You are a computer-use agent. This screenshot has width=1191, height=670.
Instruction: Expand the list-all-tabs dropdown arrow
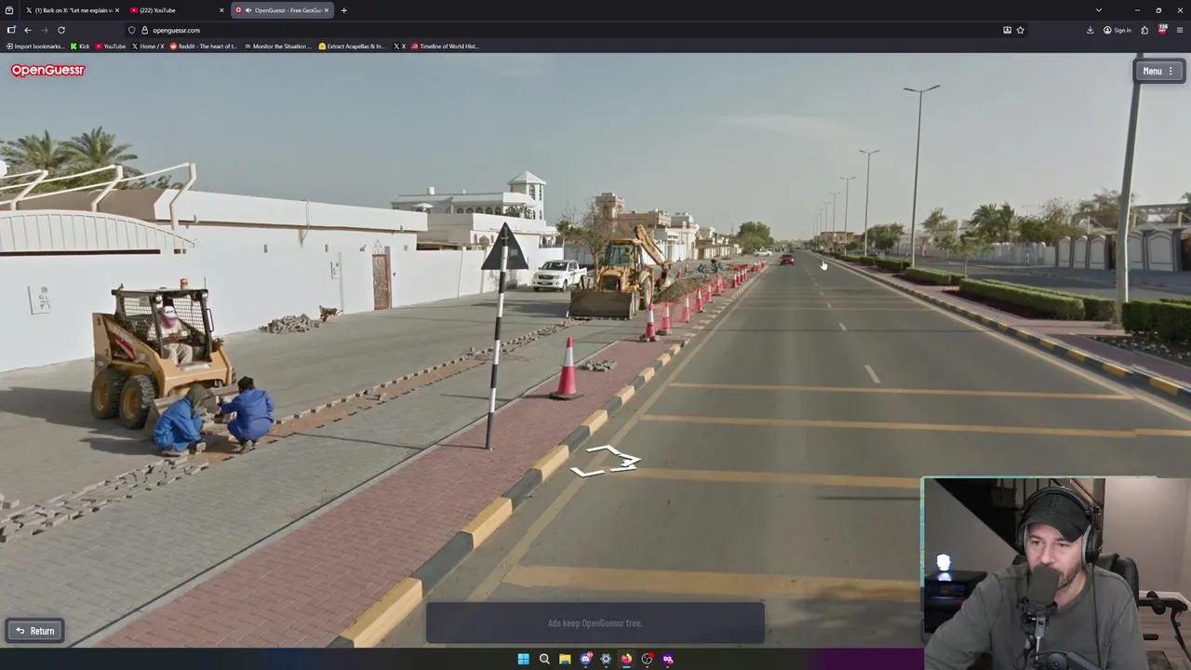[x=1099, y=10]
